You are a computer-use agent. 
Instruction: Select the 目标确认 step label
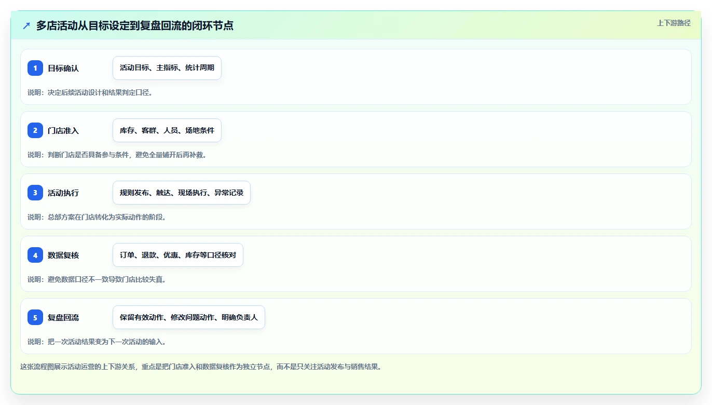[63, 68]
